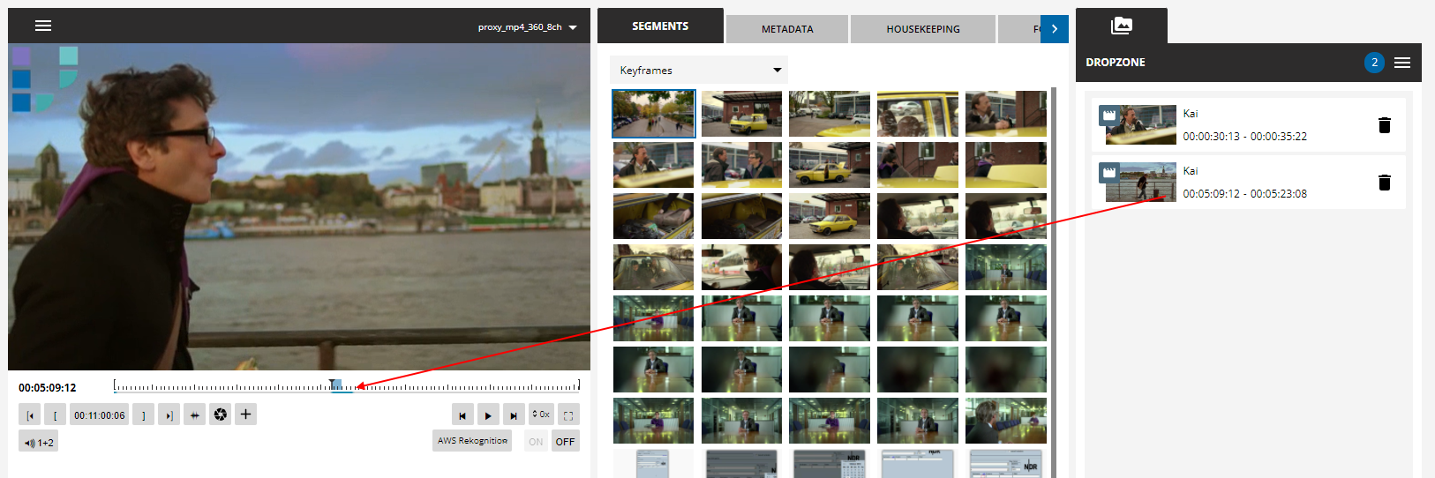The image size is (1435, 478).
Task: Capture a keyframe with the shutter icon
Action: 221,415
